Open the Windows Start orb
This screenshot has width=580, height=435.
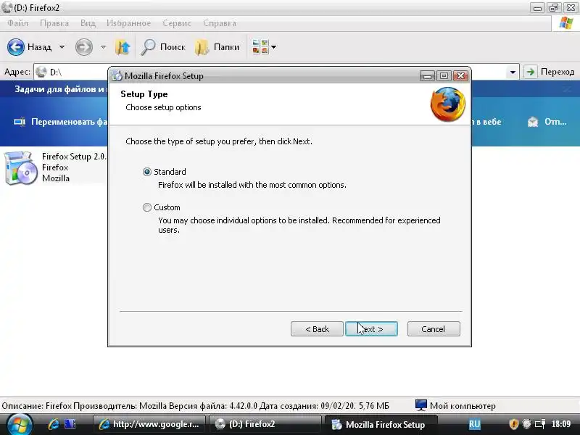[20, 425]
